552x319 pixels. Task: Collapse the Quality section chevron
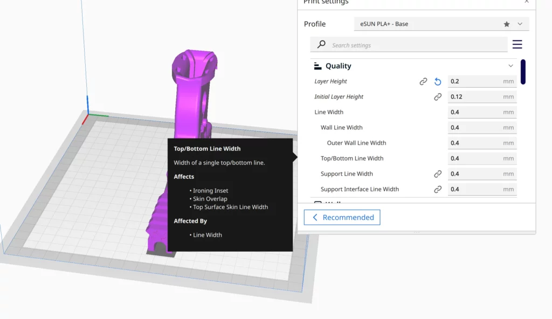(510, 65)
